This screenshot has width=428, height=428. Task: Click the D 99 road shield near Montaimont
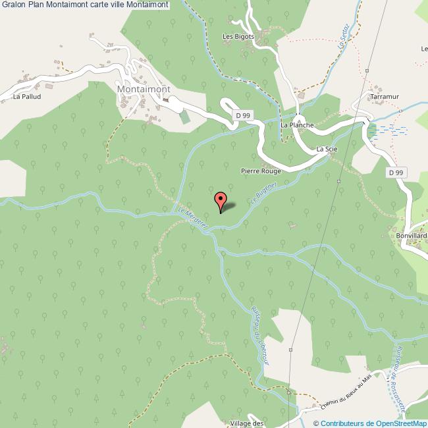click(x=243, y=115)
